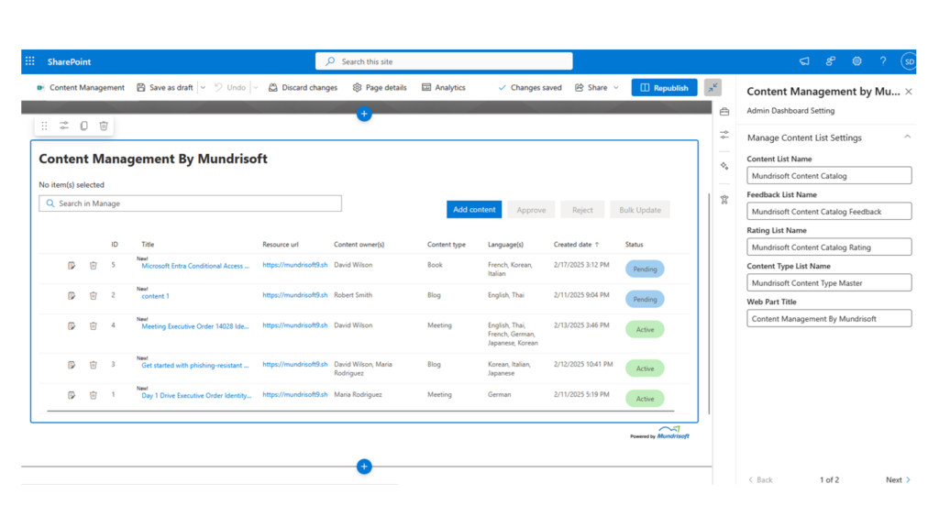939x528 pixels.
Task: Open the people sharing icon in header
Action: [830, 61]
